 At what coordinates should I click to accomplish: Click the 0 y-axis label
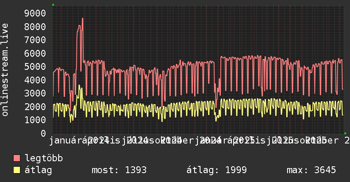[43, 133]
